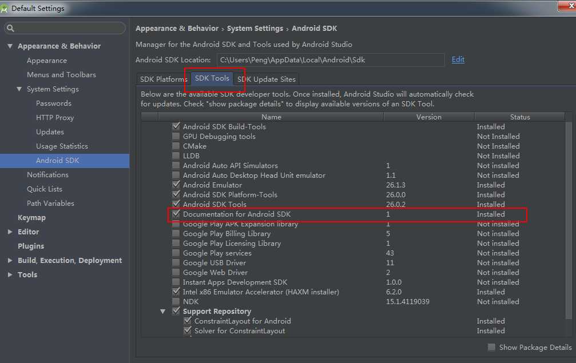Click the Edit SDK location link
The height and width of the screenshot is (363, 576).
click(x=458, y=59)
